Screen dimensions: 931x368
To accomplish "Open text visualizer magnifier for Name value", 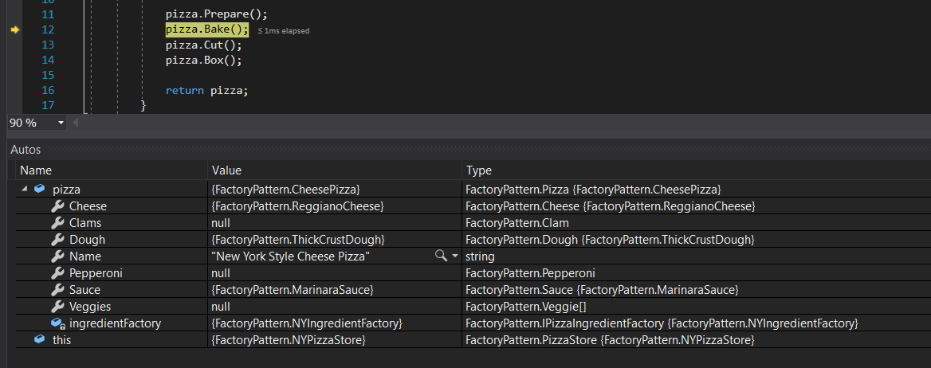I will 441,256.
